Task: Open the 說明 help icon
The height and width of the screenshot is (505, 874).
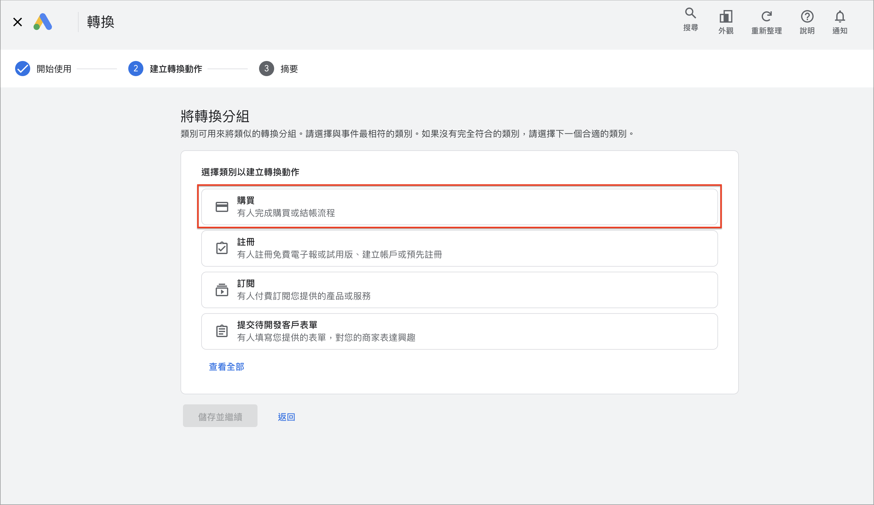Action: click(x=807, y=16)
